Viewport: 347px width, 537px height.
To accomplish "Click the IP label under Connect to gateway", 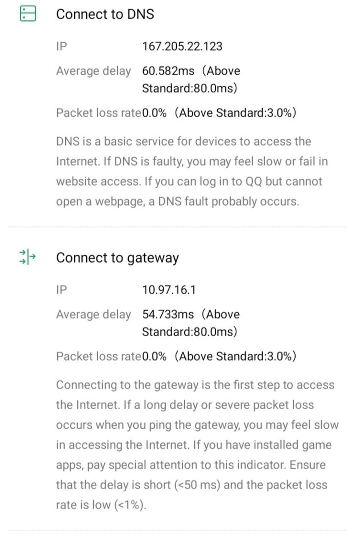I will pyautogui.click(x=61, y=290).
